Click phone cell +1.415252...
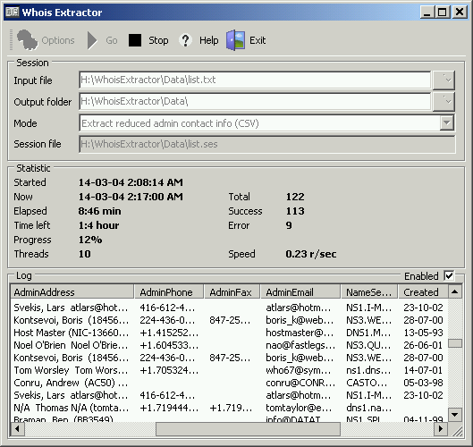The height and width of the screenshot is (447, 473). pyautogui.click(x=169, y=333)
